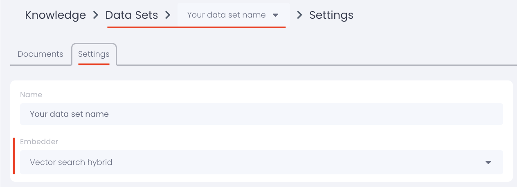Click the Settings breadcrumb title
The height and width of the screenshot is (187, 517).
tap(331, 15)
